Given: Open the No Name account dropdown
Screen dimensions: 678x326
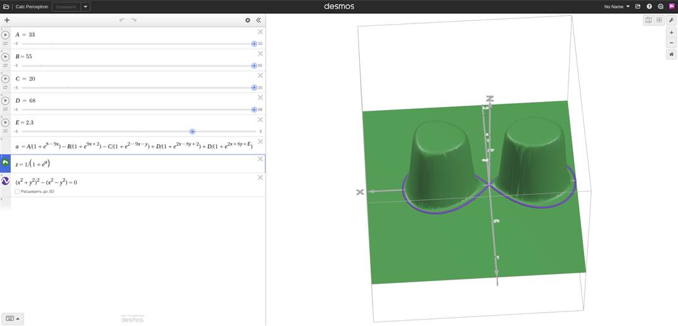Looking at the screenshot, I should [617, 6].
